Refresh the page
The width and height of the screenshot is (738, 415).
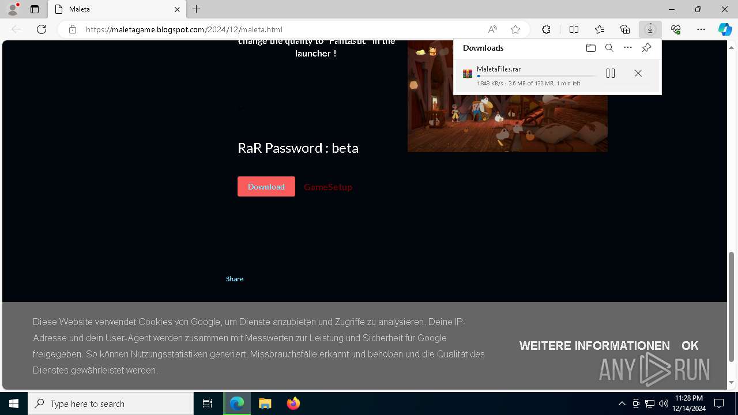pos(42,29)
